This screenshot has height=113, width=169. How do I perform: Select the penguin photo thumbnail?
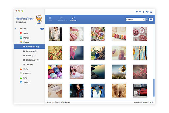98,91
